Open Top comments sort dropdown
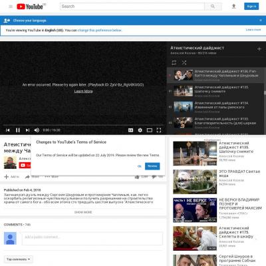266x266 pixels. click(x=18, y=259)
